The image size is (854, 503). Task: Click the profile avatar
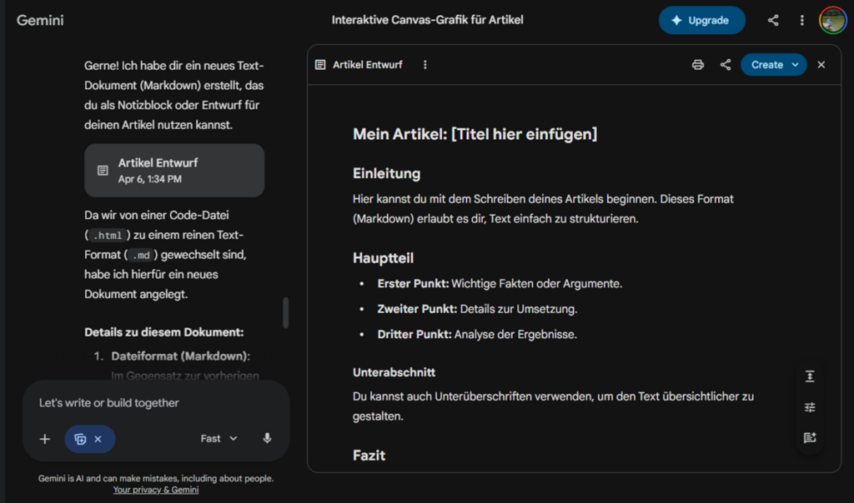[831, 20]
